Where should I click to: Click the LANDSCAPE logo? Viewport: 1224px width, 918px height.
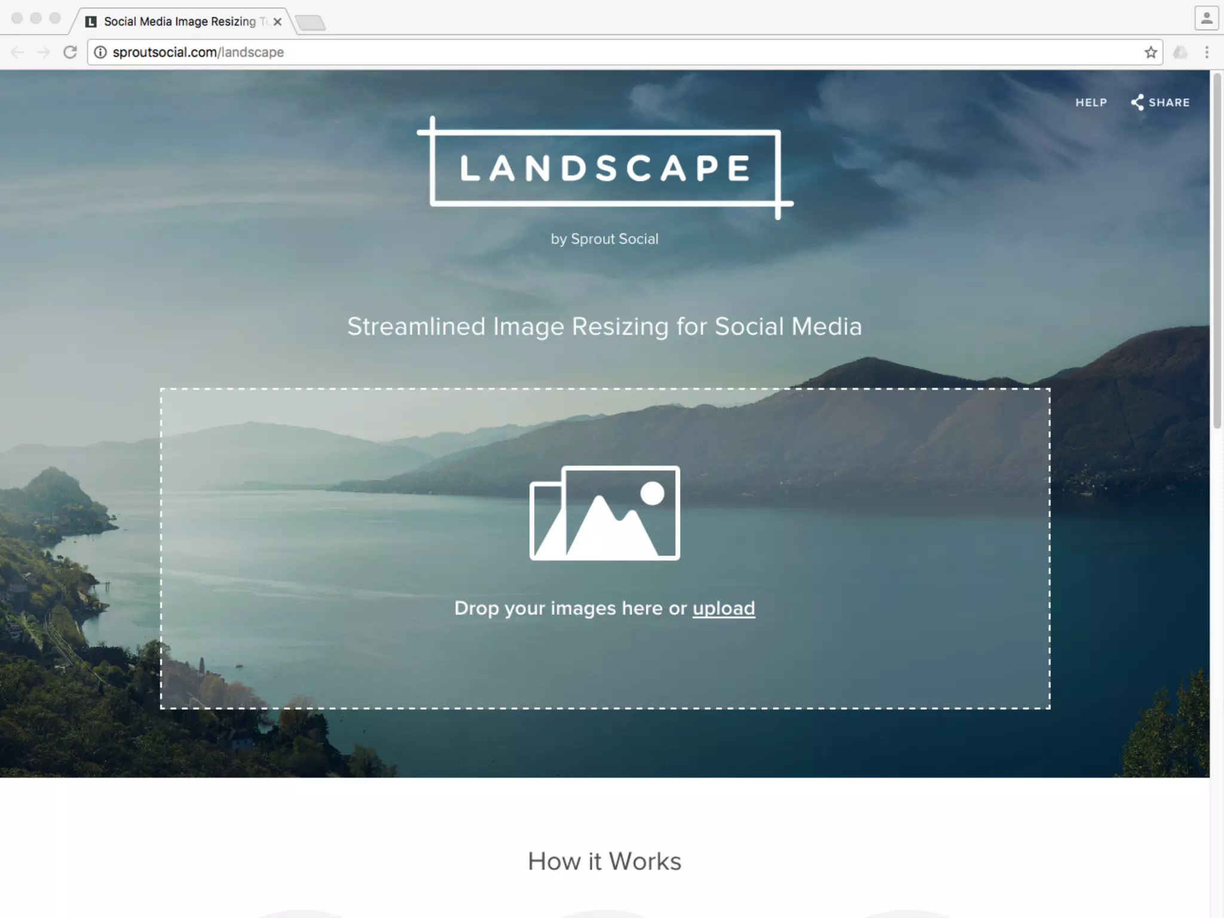[604, 168]
